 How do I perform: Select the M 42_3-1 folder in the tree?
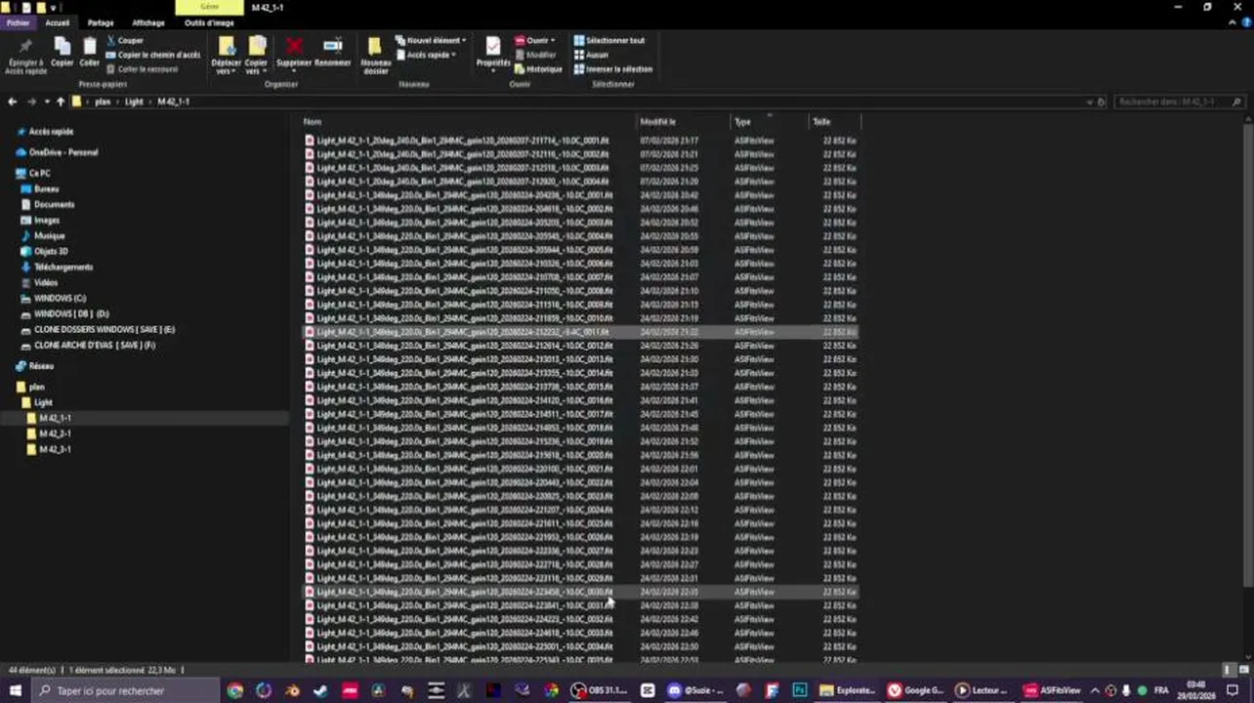(x=55, y=449)
